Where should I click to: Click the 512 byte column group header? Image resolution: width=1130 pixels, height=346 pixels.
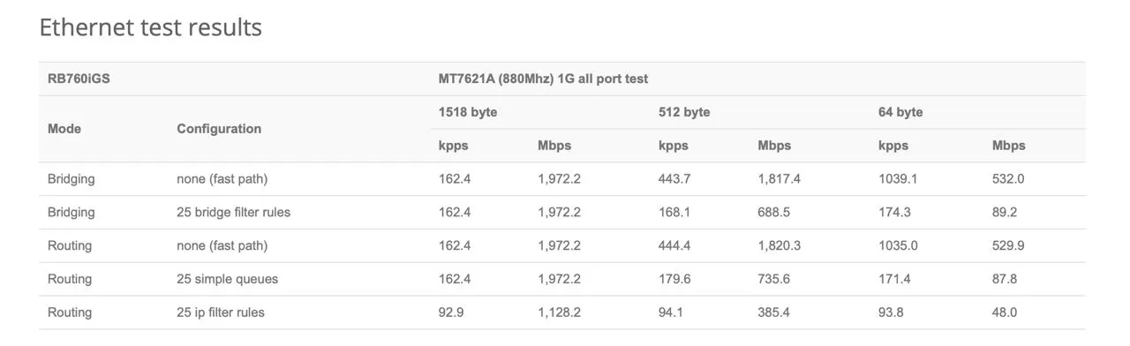coord(684,112)
